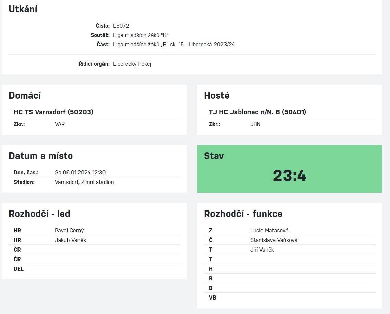Click the Utkání section heading
390x314 pixels.
click(23, 9)
